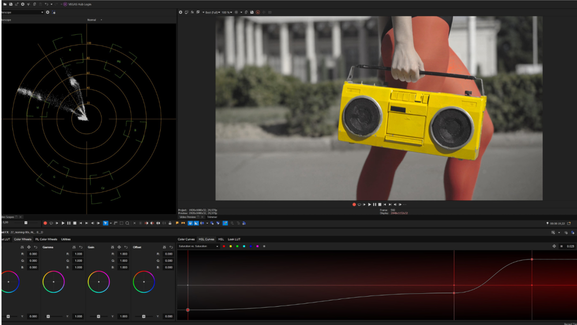Click the save snapshot icon above the preview
Screen dimensions: 577x325
pyautogui.click(x=251, y=12)
